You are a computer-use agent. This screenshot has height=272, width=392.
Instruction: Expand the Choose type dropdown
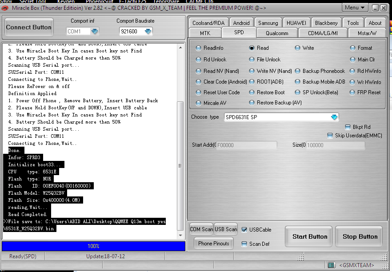(x=334, y=117)
